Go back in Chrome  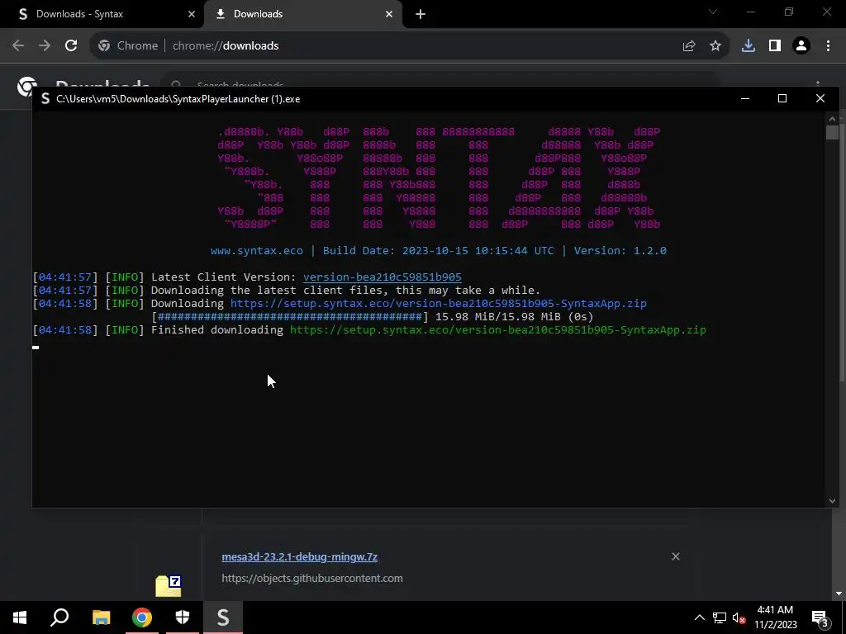pyautogui.click(x=18, y=46)
